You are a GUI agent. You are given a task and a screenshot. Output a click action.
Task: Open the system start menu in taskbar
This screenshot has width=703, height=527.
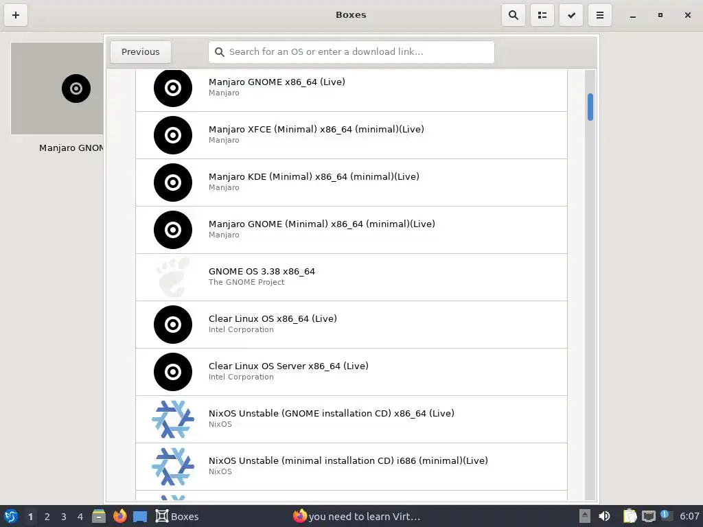[11, 516]
